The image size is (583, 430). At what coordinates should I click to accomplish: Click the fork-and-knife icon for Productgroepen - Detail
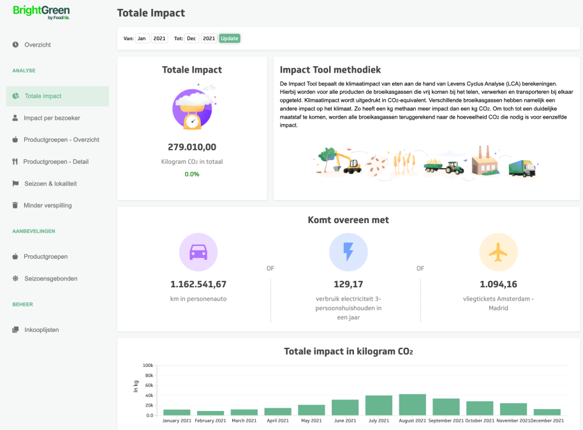tap(15, 162)
